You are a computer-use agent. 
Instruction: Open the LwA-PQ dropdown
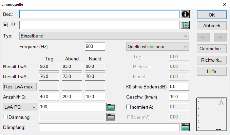pyautogui.click(x=20, y=107)
